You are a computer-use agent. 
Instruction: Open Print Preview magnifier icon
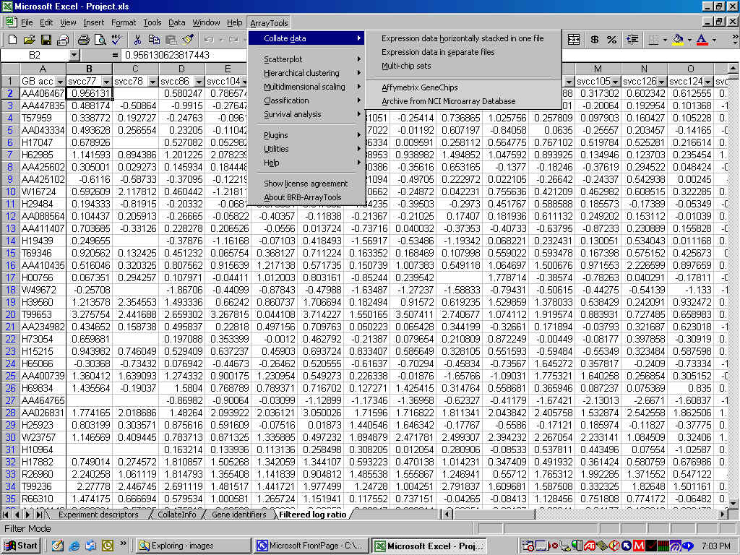[x=100, y=40]
